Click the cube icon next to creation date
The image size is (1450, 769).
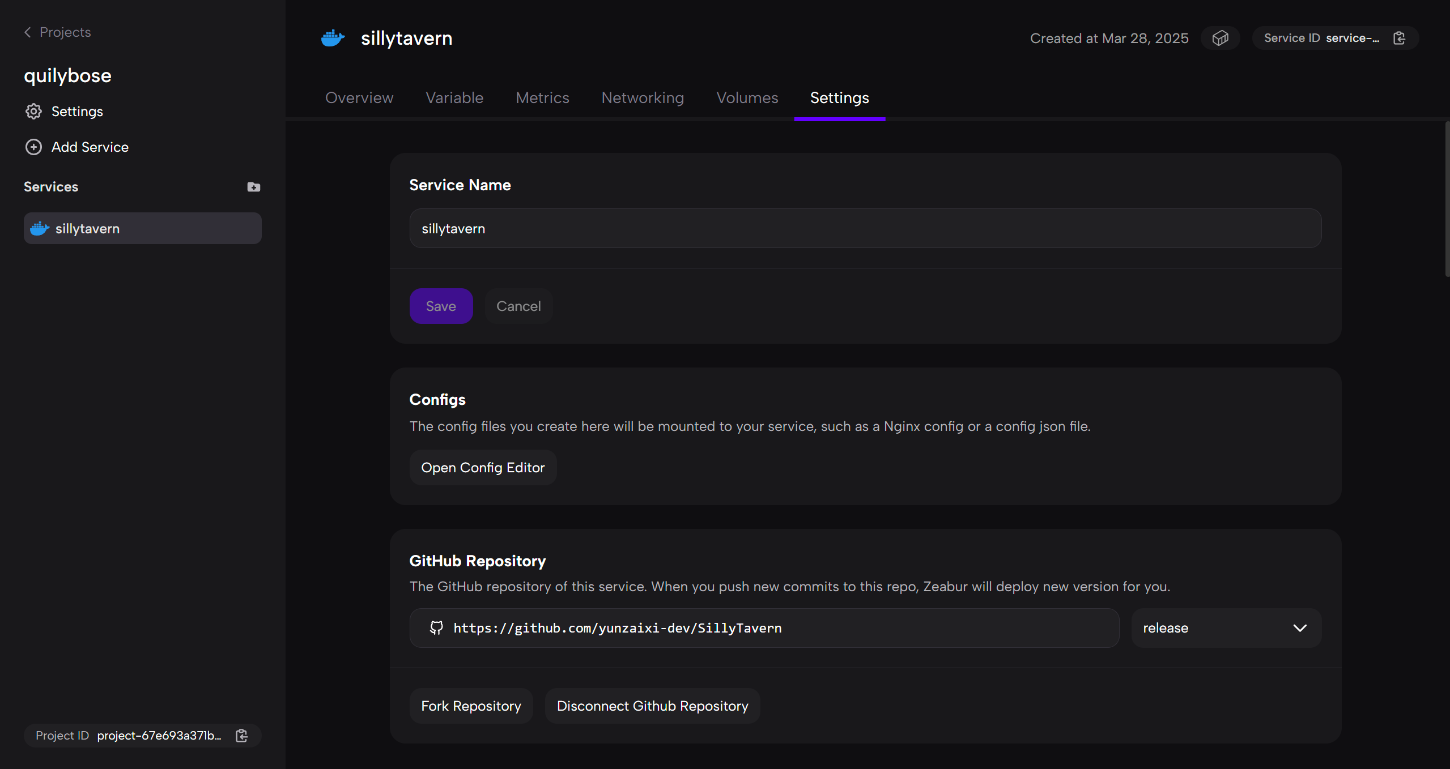coord(1220,38)
